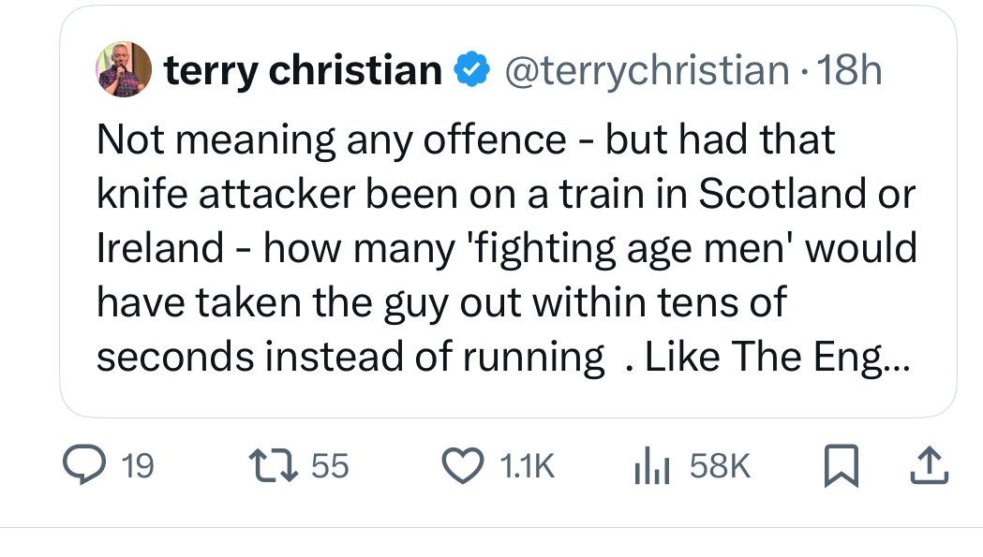The image size is (983, 557).
Task: Click the '58K' views count
Action: tap(720, 466)
